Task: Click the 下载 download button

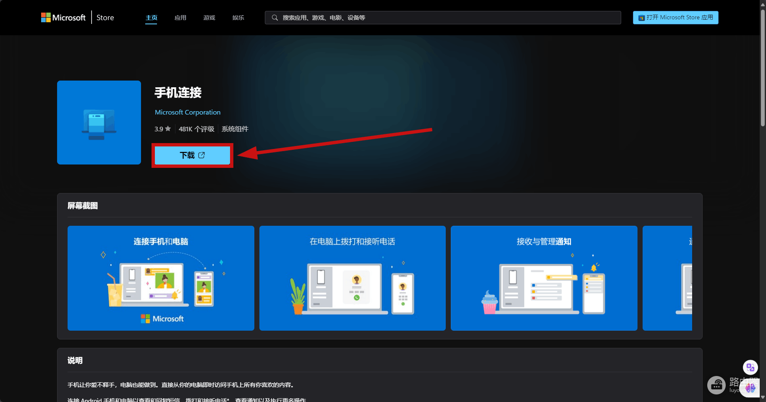Action: pyautogui.click(x=192, y=155)
